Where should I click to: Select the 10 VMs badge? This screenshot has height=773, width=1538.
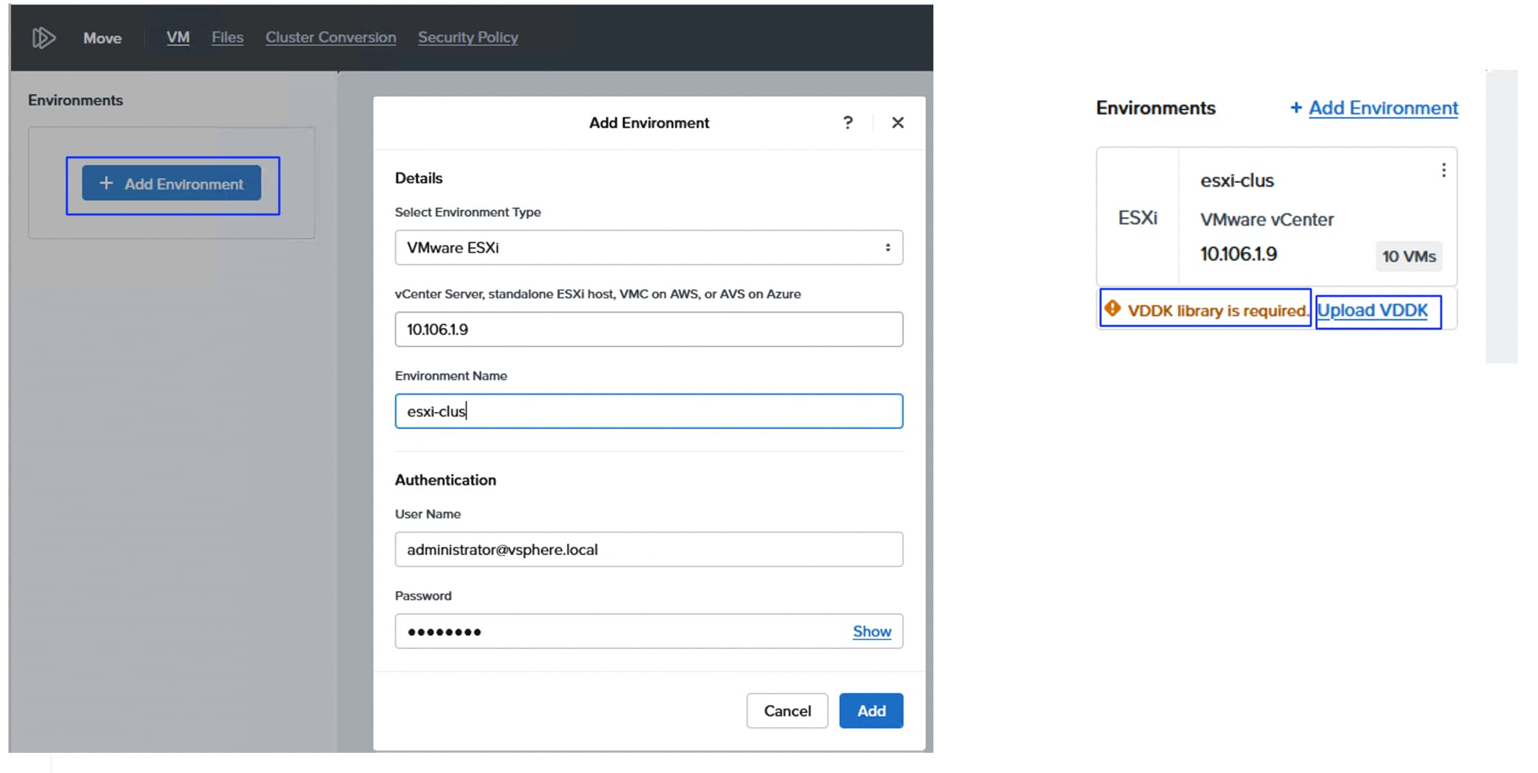click(x=1408, y=256)
